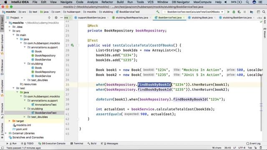The image size is (267, 150).
Task: Close the BookServiceTest.java tab
Action: [184, 17]
